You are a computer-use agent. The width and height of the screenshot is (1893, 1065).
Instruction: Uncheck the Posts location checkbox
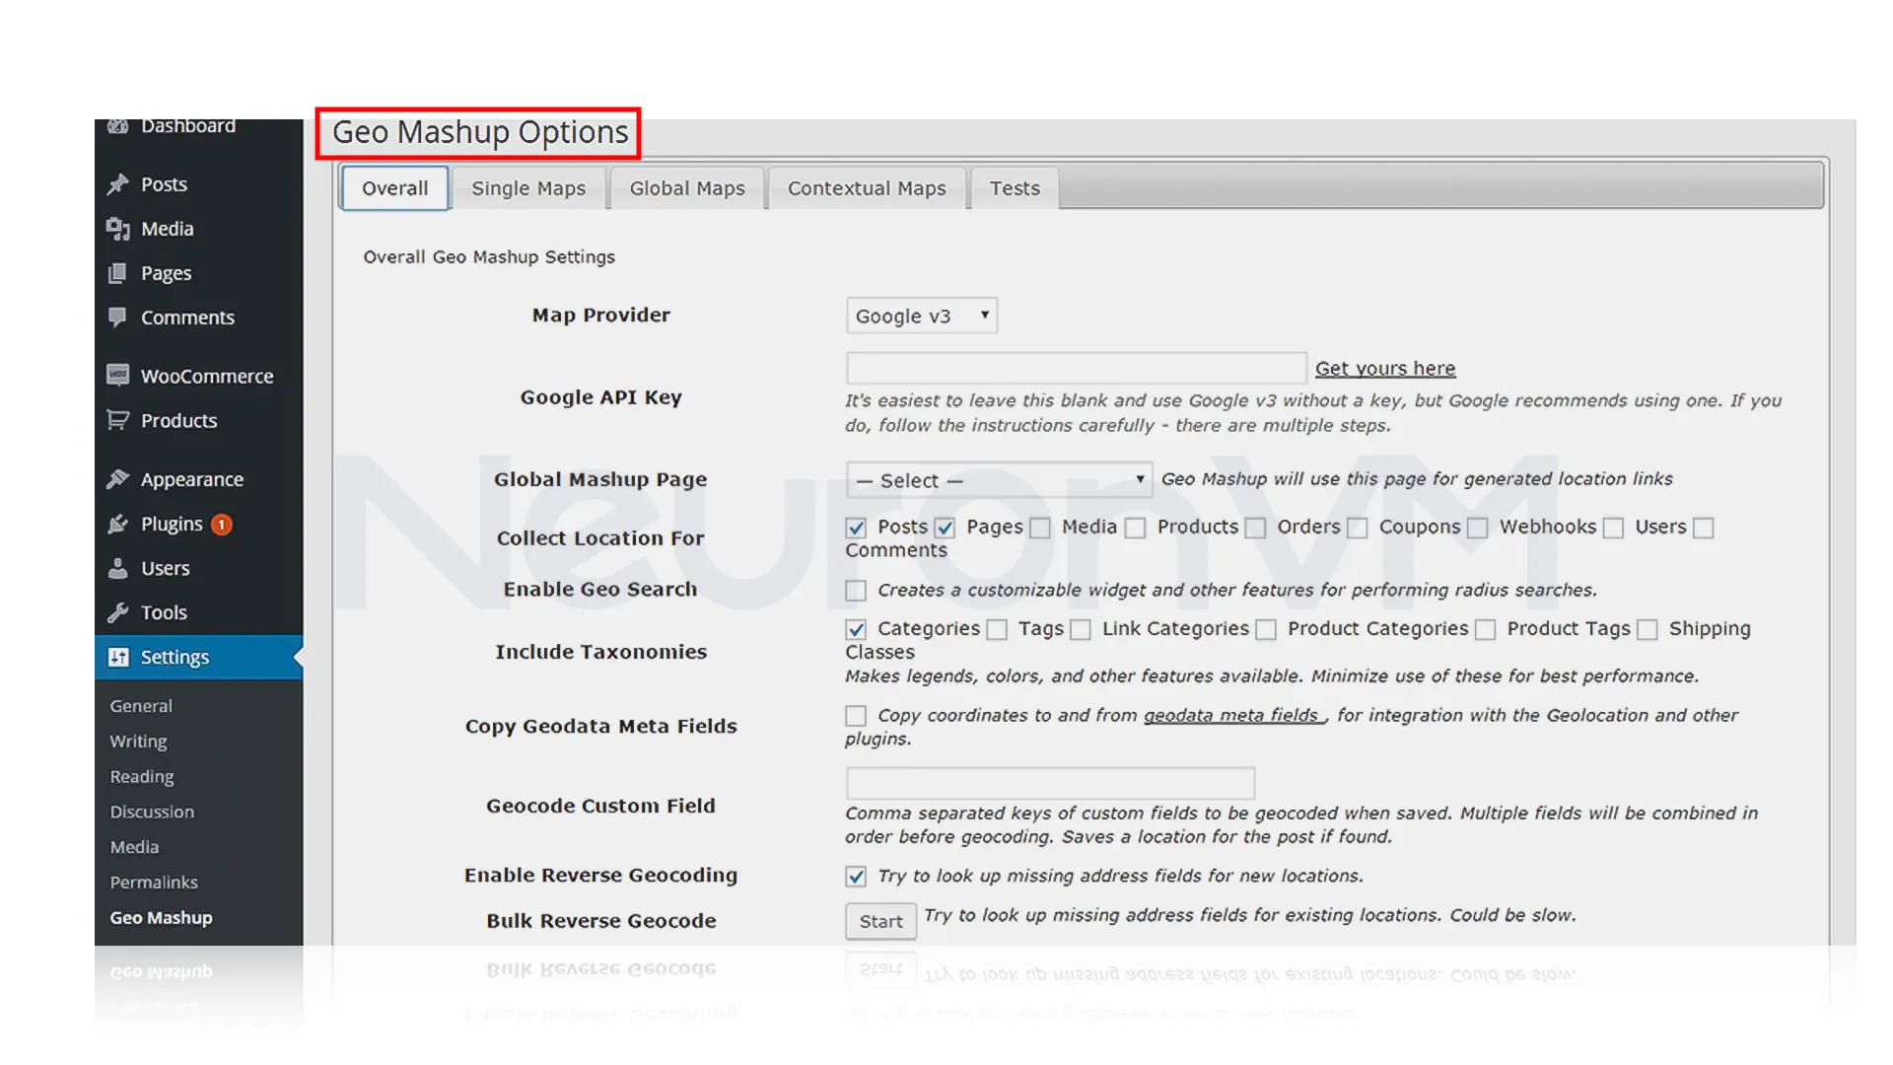pyautogui.click(x=856, y=528)
